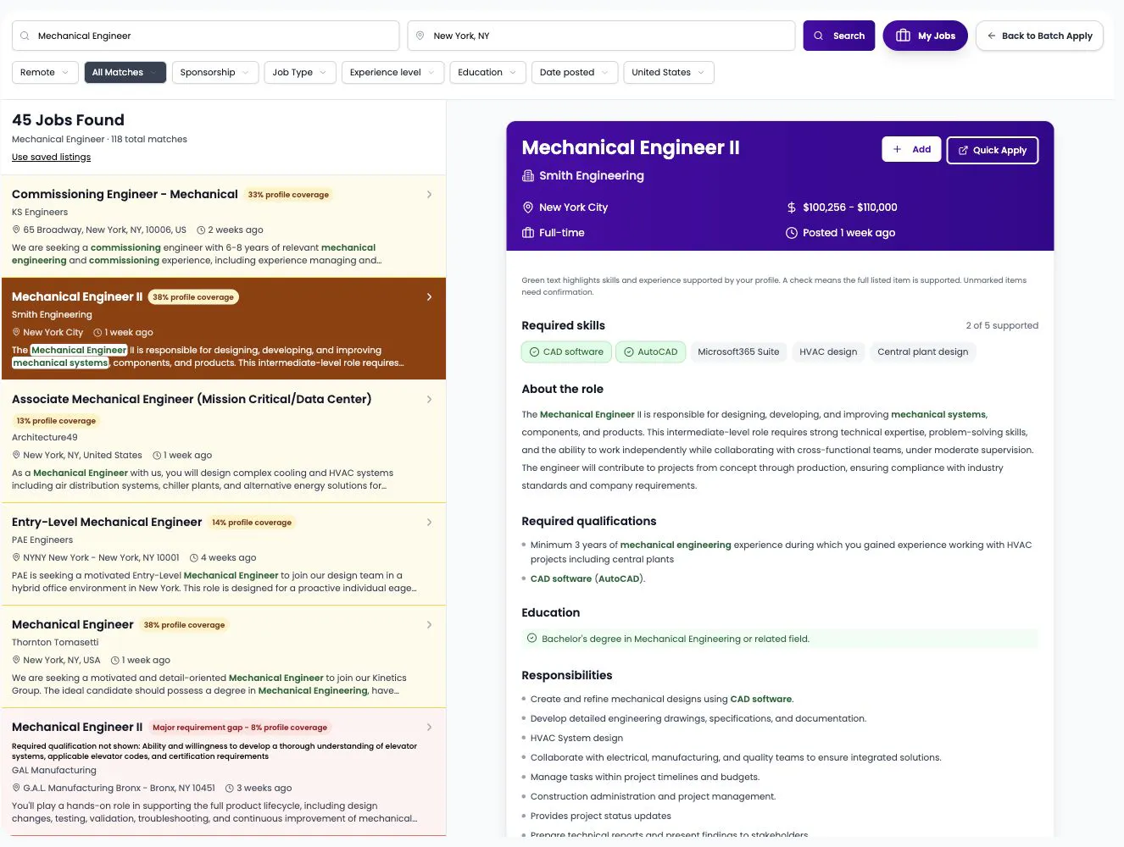Open the Job Type dropdown
Screen dimensions: 1124x847
(300, 73)
